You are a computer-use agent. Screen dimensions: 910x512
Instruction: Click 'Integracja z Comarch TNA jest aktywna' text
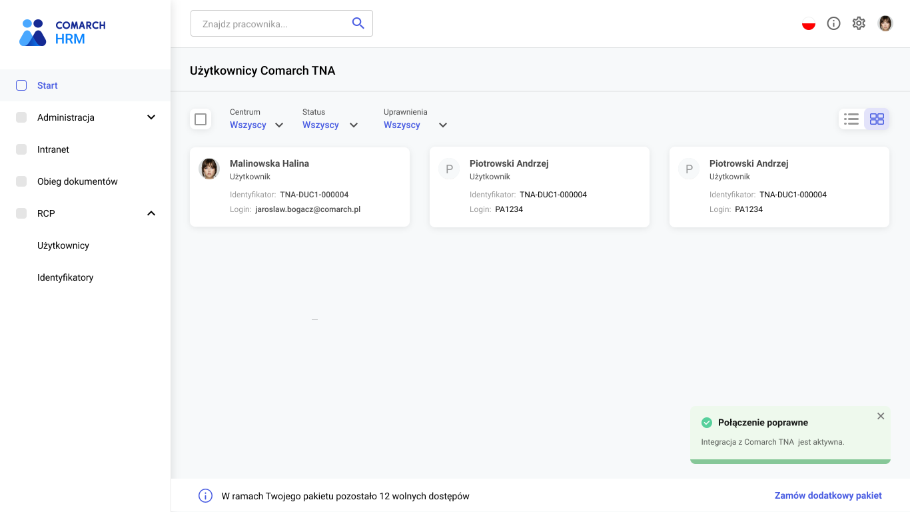coord(773,442)
